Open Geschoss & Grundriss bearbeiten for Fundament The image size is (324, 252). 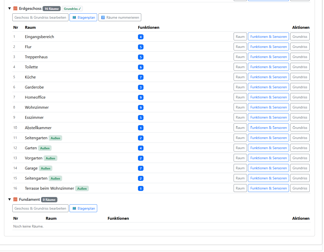40,208
